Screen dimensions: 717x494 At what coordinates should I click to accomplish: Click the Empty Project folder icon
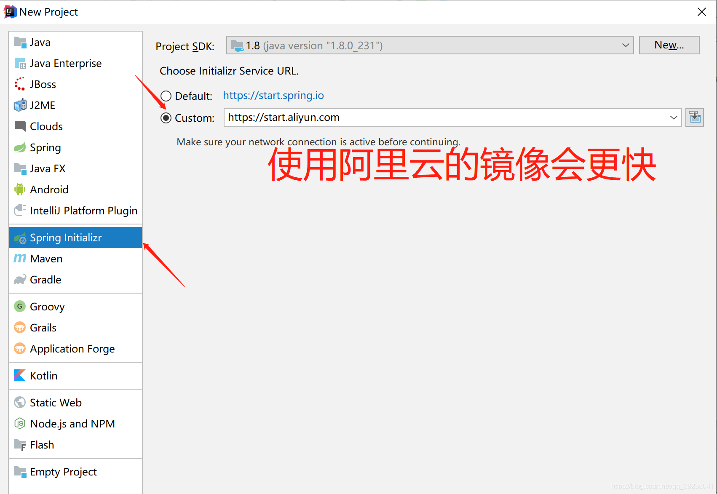coord(20,472)
